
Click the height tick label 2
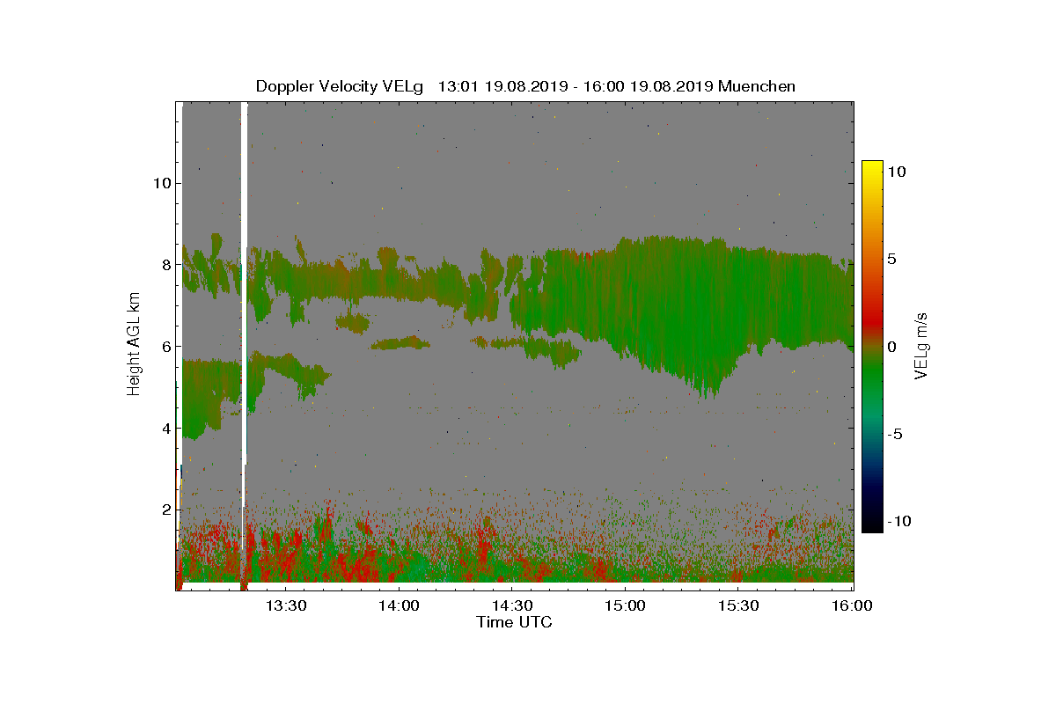[x=166, y=509]
